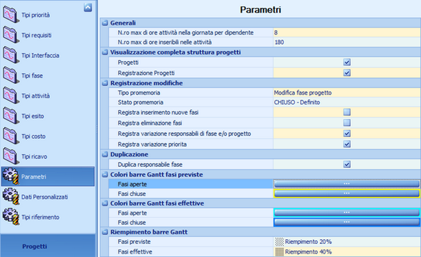Click the Riempimento 40% pattern icon
The width and height of the screenshot is (421, 257).
coord(280,252)
